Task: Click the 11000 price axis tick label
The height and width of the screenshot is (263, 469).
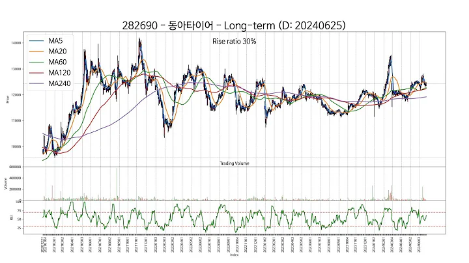Action: (16, 120)
